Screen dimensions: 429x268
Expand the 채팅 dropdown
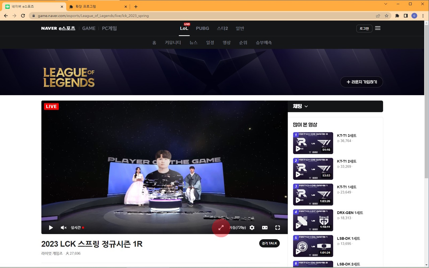click(301, 106)
